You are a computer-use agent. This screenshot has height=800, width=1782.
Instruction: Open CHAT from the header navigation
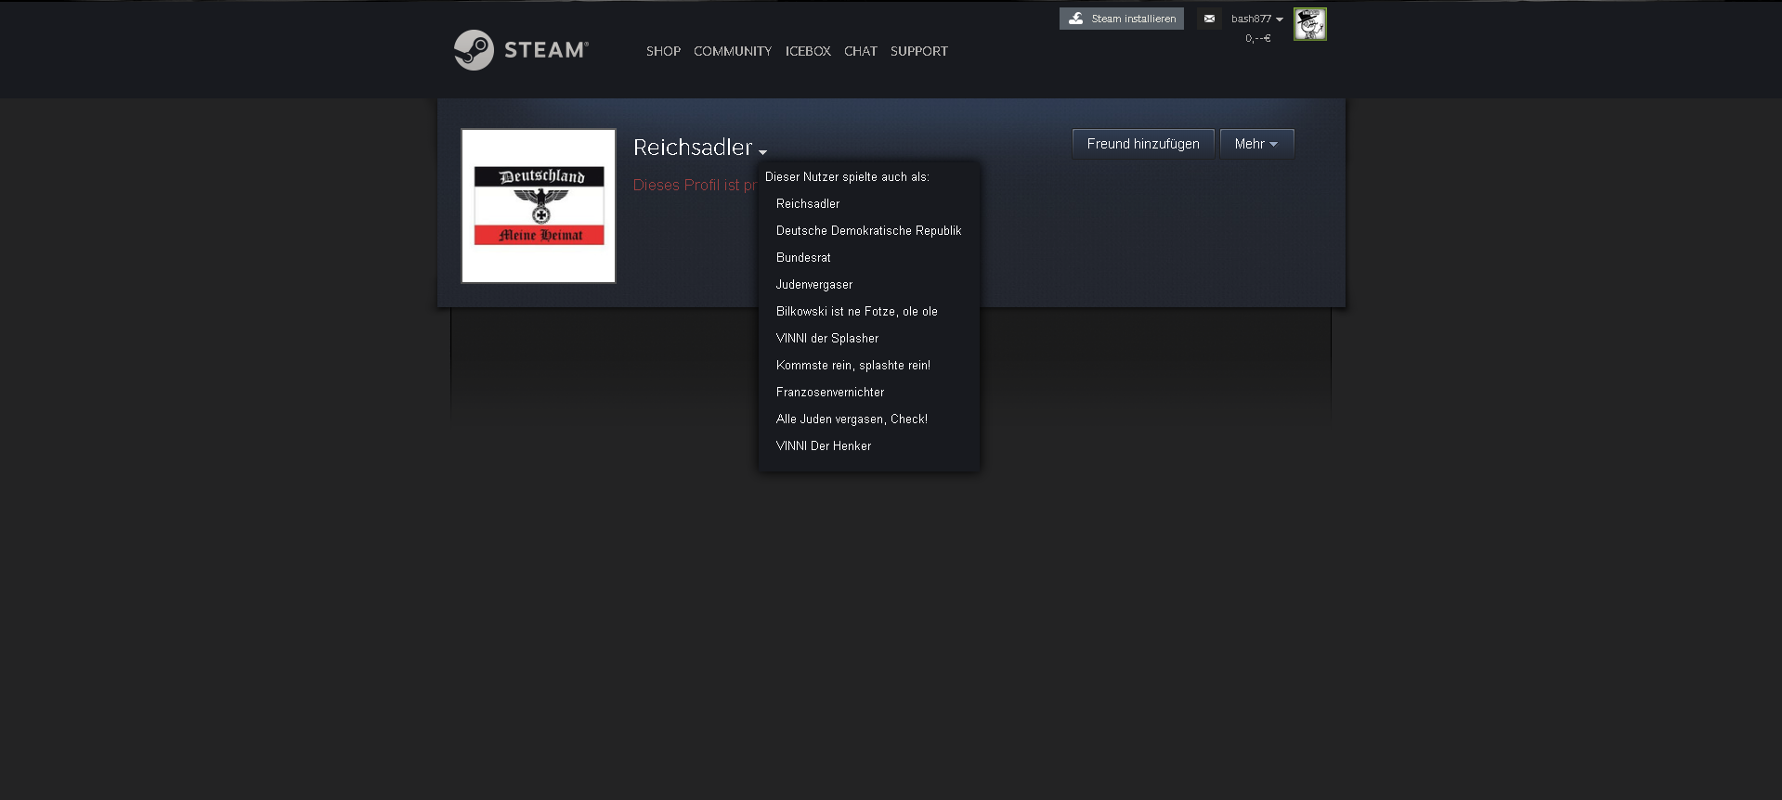pos(860,51)
